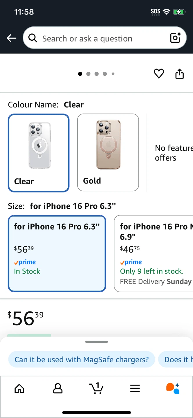
Task: Open camera visual search (Lens) icon
Action: pyautogui.click(x=175, y=38)
